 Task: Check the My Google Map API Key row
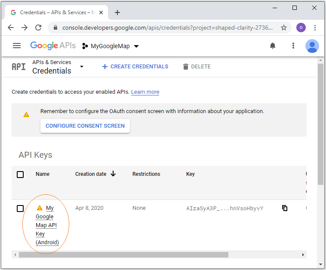pyautogui.click(x=20, y=208)
